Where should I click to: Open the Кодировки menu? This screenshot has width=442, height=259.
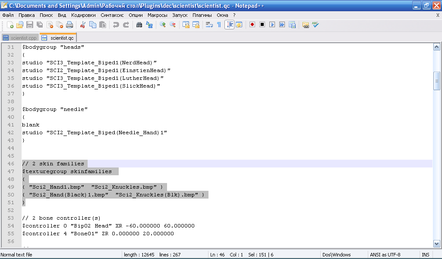point(83,15)
